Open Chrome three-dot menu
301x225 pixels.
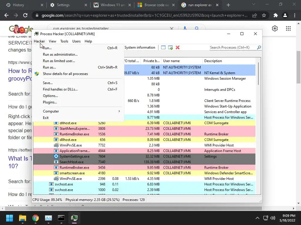[295, 15]
